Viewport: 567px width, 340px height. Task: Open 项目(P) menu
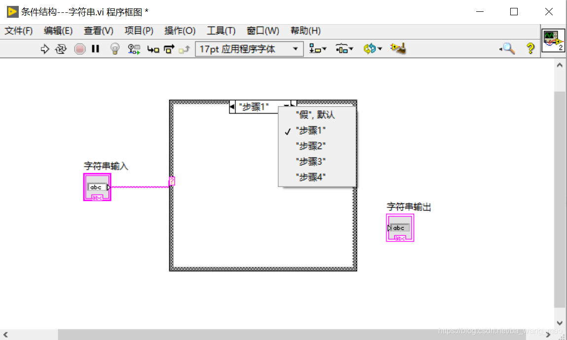[x=139, y=31]
